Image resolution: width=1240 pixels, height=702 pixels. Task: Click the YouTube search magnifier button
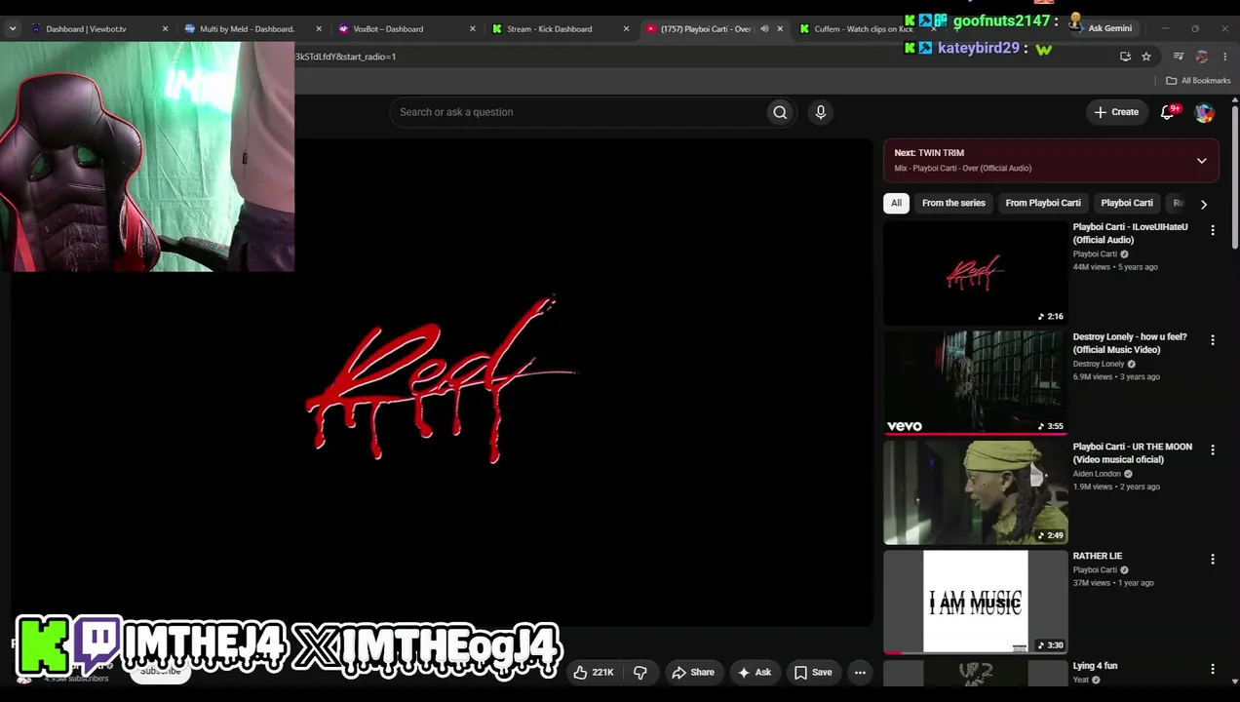tap(780, 112)
